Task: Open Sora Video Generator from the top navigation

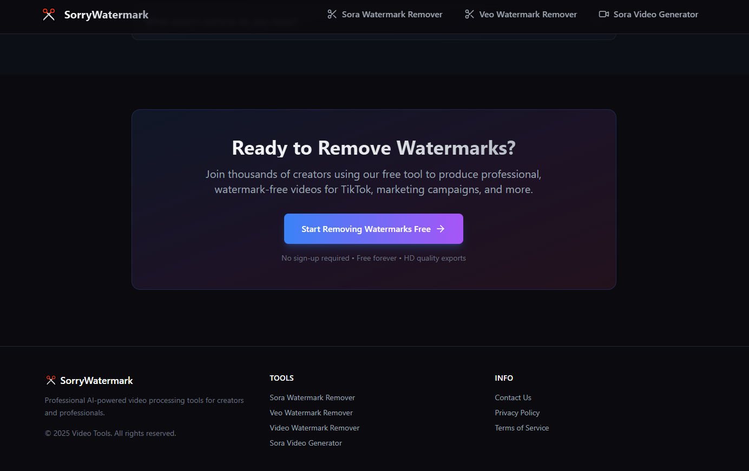Action: tap(655, 14)
